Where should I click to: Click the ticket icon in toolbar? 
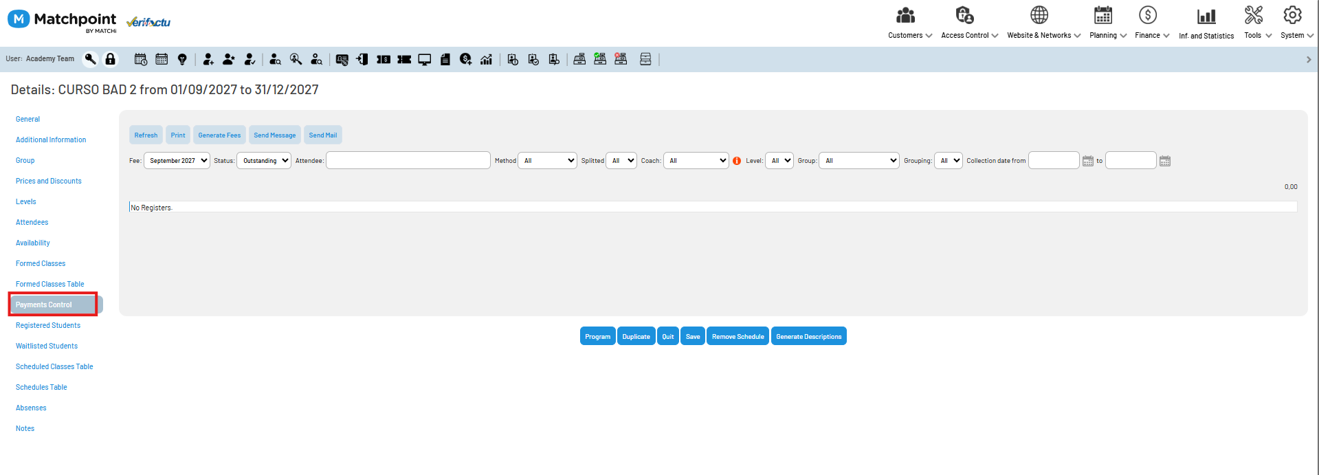404,59
